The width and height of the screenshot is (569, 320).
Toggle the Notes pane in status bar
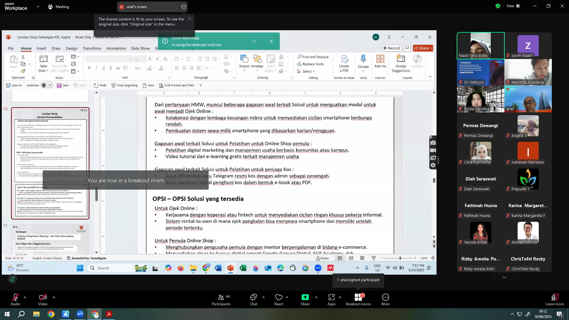[322, 258]
